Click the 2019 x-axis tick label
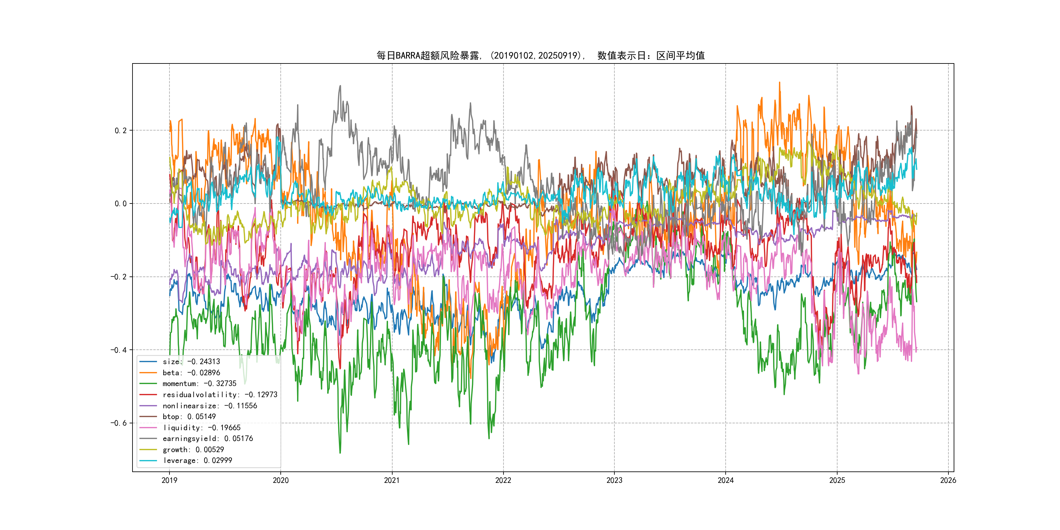1060x530 pixels. pos(169,480)
